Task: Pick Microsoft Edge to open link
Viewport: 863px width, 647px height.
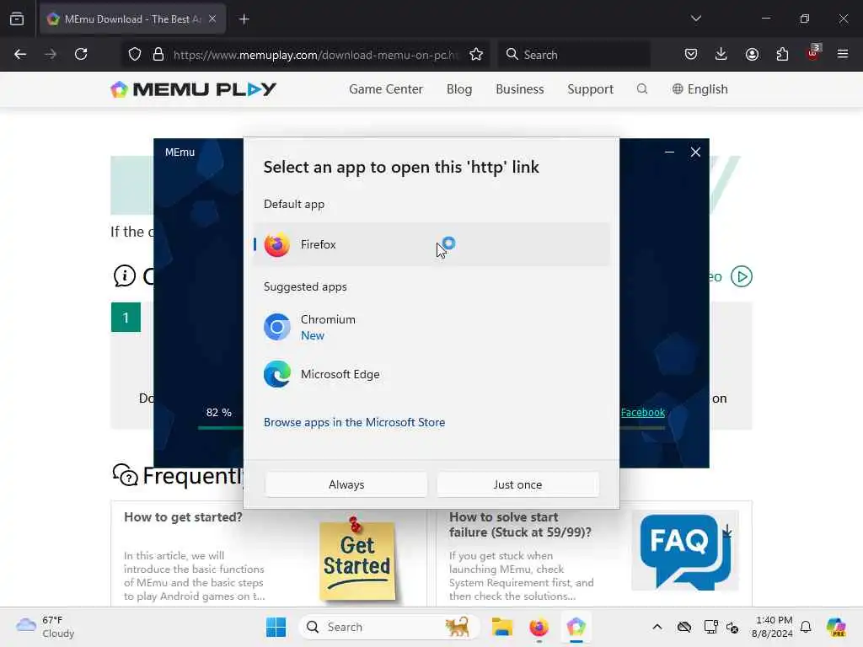Action: [x=431, y=374]
